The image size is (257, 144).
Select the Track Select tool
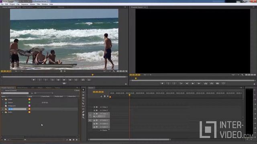click(x=83, y=92)
